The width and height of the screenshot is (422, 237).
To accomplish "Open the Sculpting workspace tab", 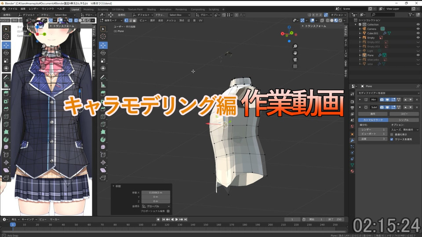I will pyautogui.click(x=103, y=9).
